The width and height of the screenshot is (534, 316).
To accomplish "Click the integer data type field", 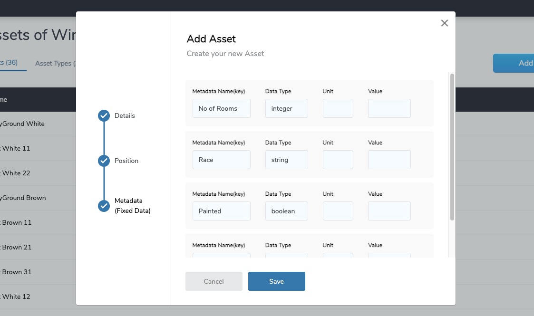I will 286,108.
